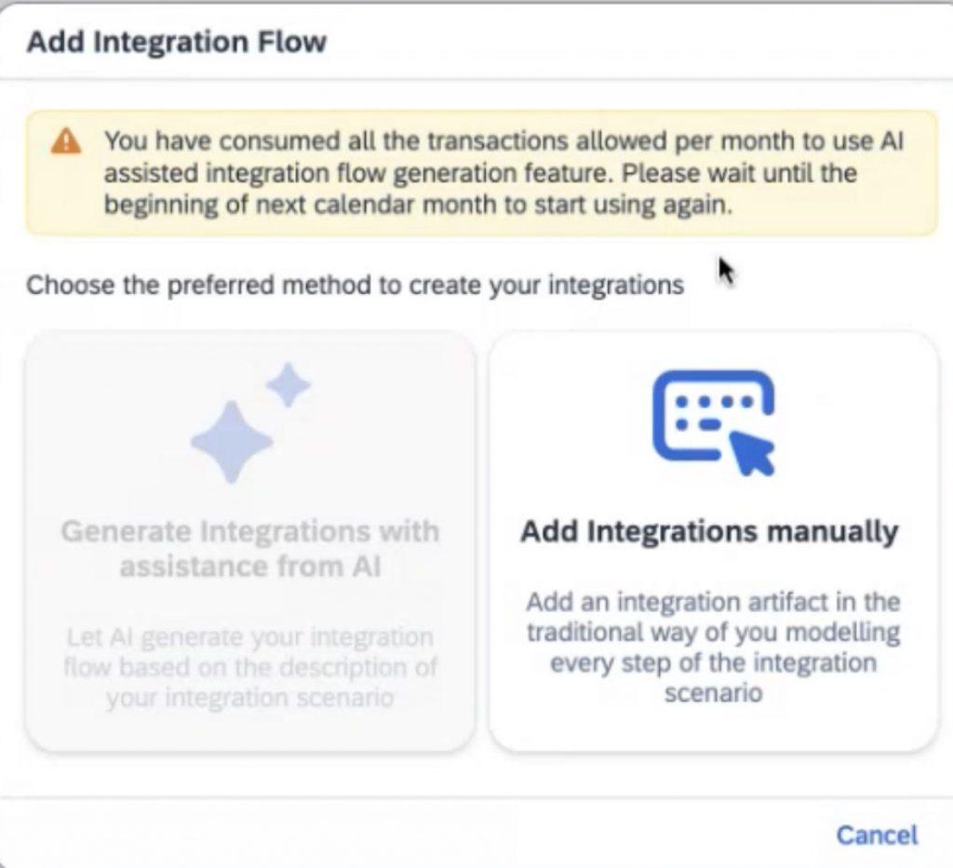Click the greyed-out Generate Integrations with AI heading
953x868 pixels.
[x=249, y=549]
